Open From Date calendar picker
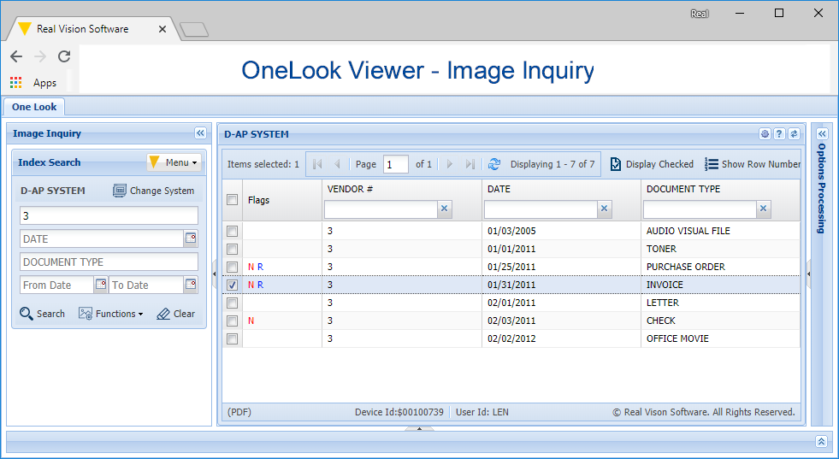The image size is (839, 459). tap(101, 285)
